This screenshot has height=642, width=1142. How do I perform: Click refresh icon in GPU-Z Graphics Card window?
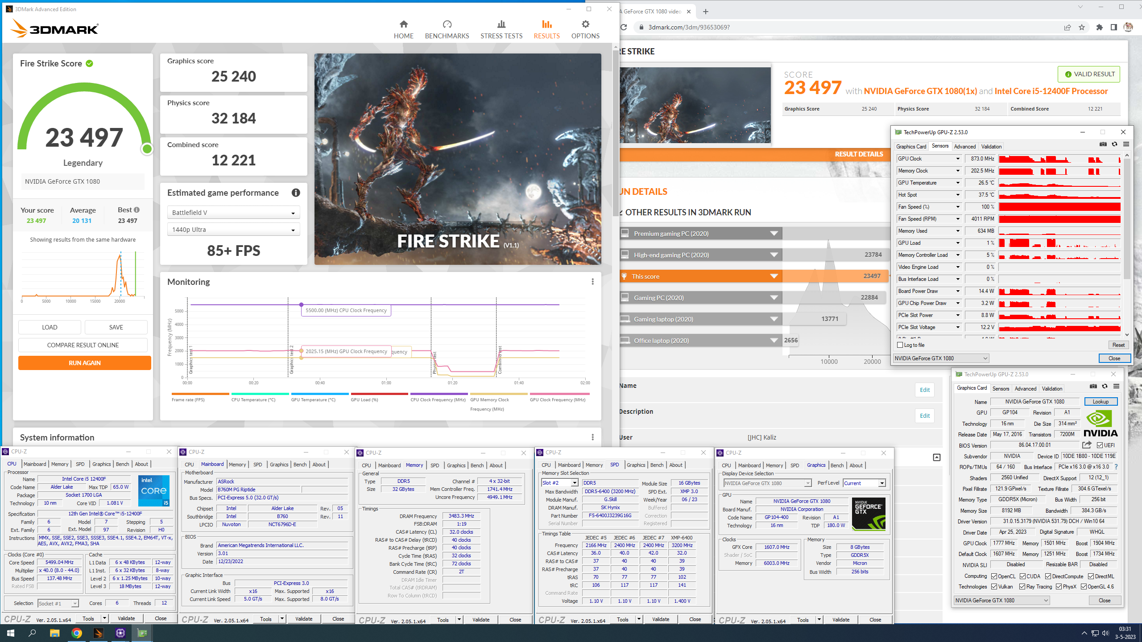(1105, 387)
